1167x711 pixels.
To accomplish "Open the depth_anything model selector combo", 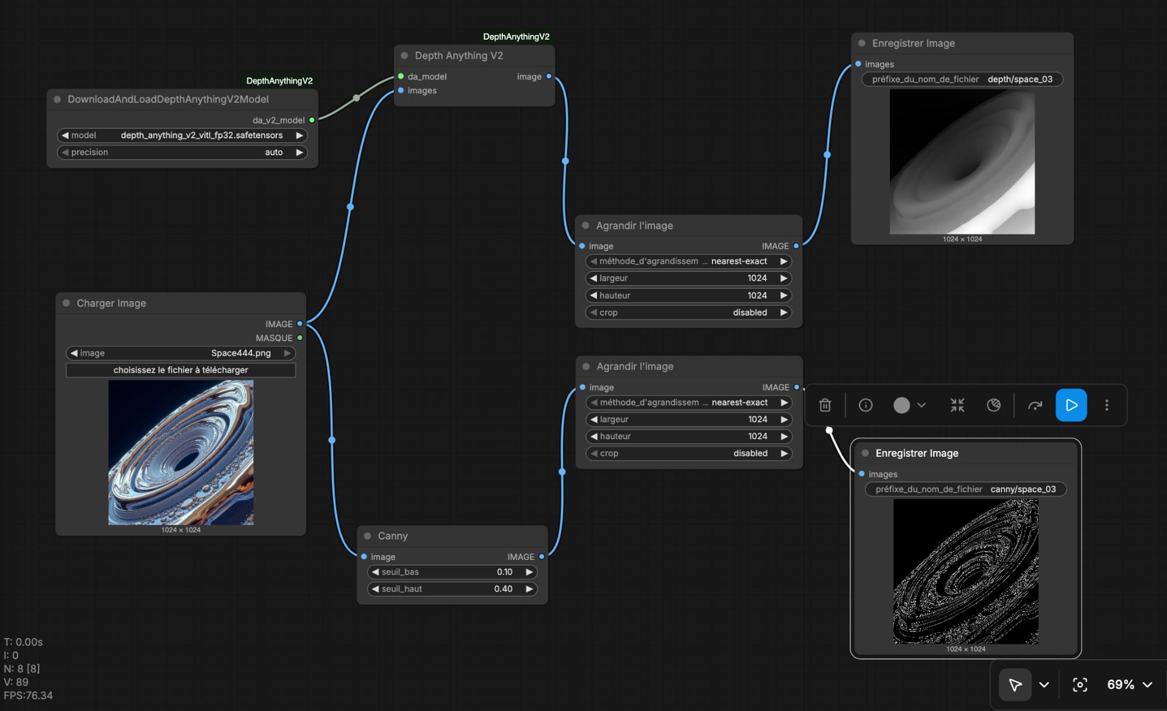I will pyautogui.click(x=183, y=135).
